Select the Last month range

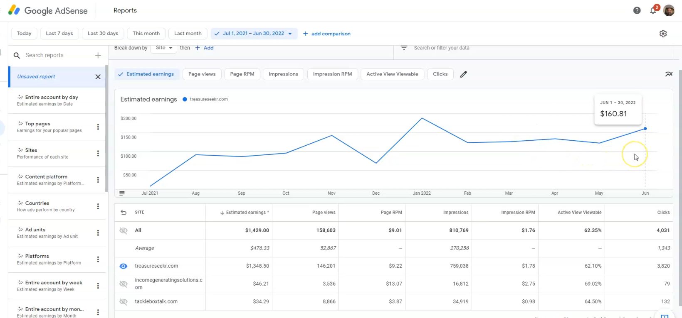tap(188, 34)
